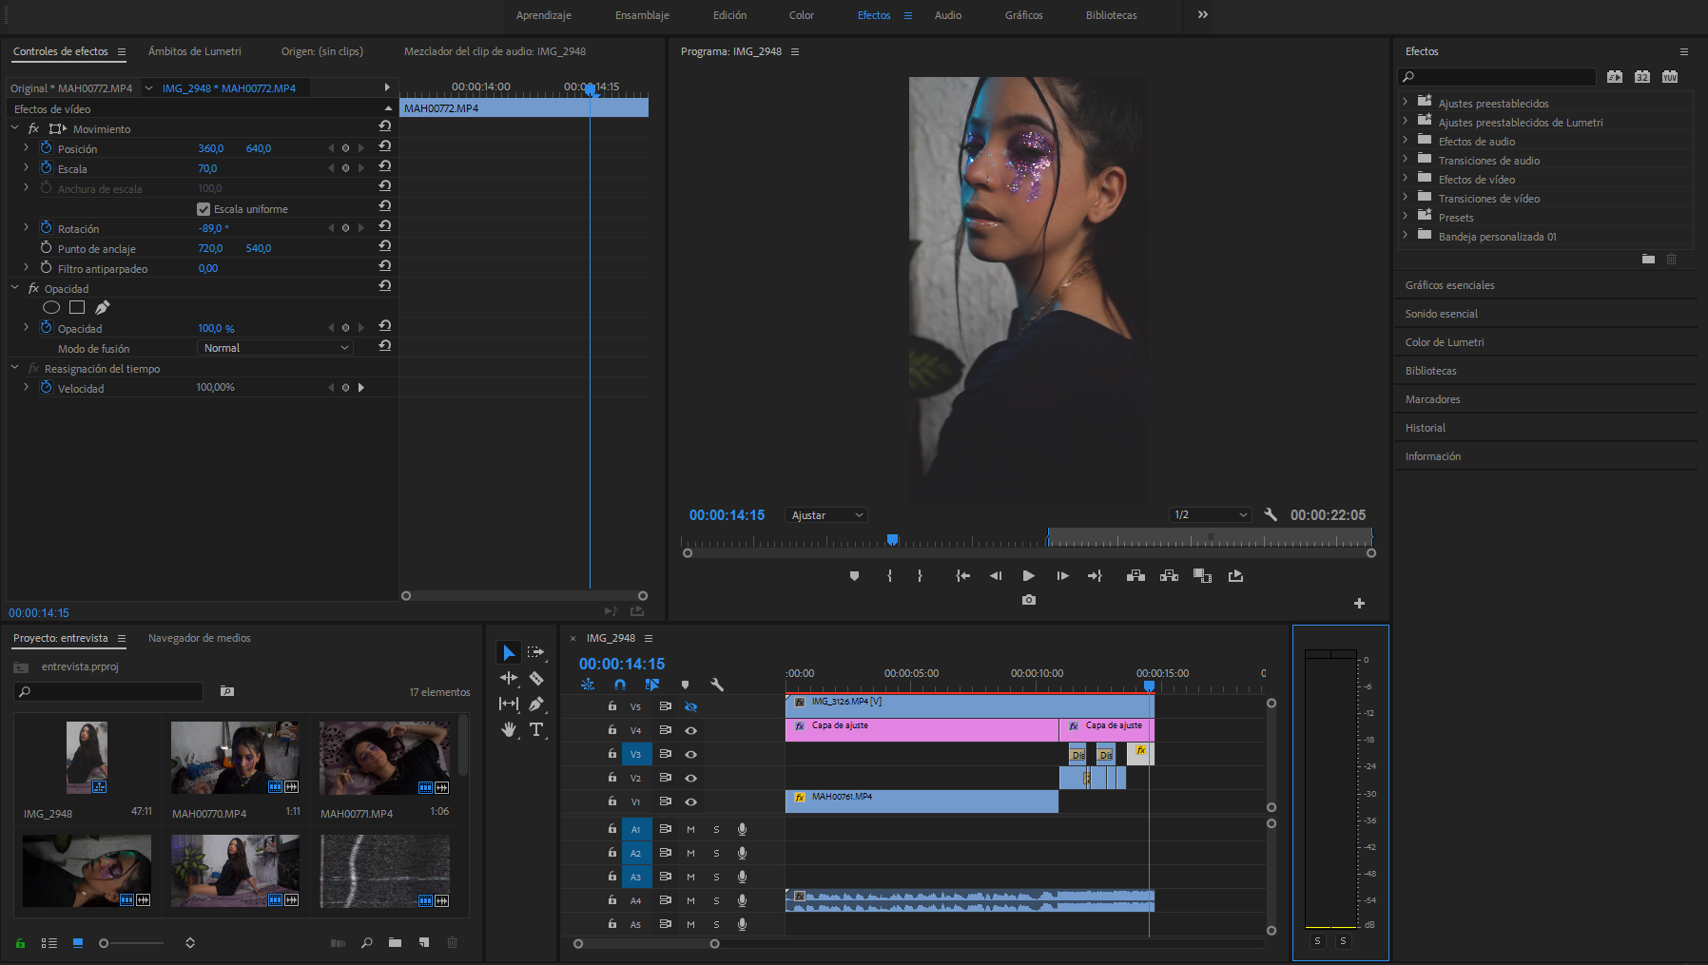Select the Selection arrow tool
The width and height of the screenshot is (1708, 965).
(509, 652)
